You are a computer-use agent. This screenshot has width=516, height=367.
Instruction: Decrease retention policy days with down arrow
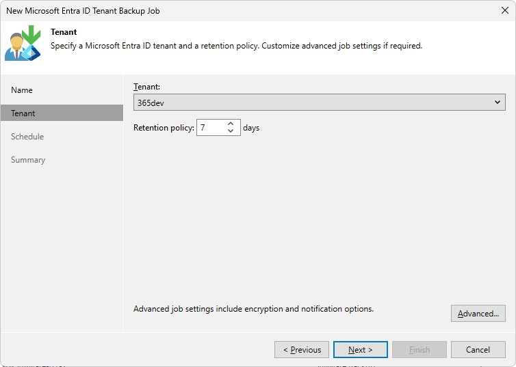pos(231,131)
